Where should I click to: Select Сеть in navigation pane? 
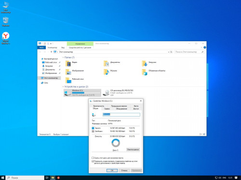[44, 83]
